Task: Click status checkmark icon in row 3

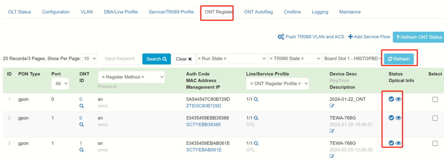Action: click(x=392, y=143)
